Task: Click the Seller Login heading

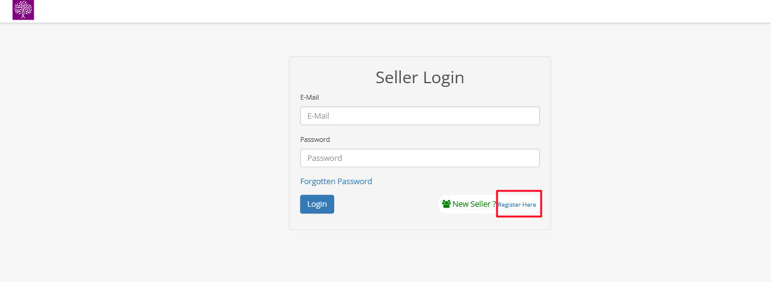Action: point(420,78)
